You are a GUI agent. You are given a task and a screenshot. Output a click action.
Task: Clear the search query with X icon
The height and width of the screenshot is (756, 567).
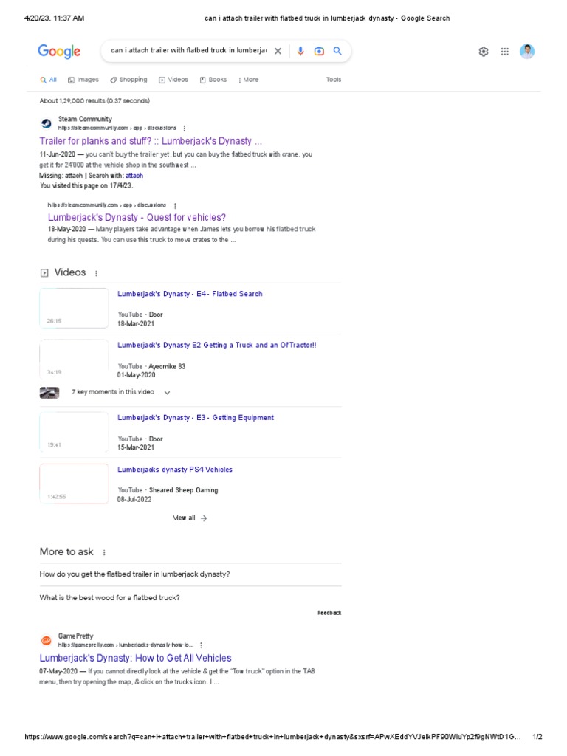(278, 51)
